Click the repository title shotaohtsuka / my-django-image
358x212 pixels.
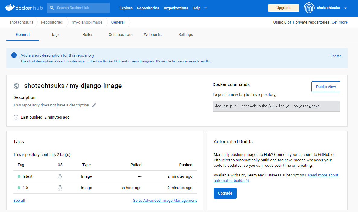(x=73, y=86)
